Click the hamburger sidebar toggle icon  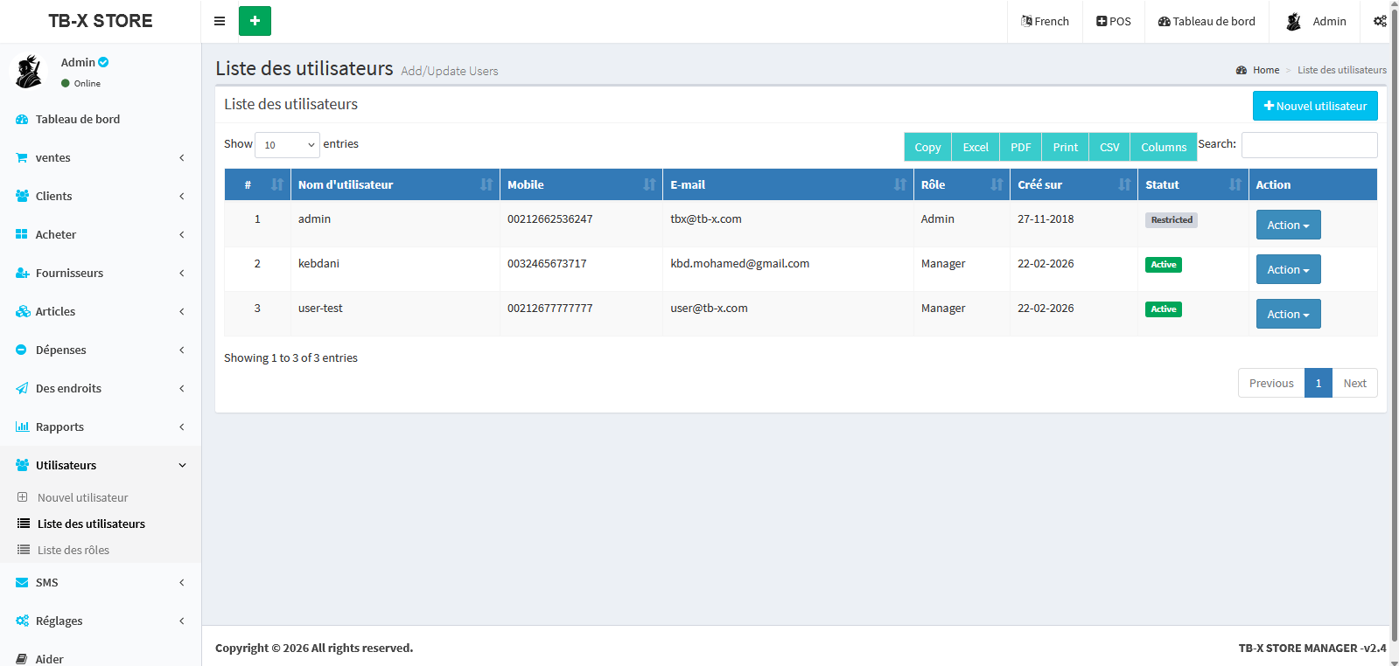coord(220,21)
